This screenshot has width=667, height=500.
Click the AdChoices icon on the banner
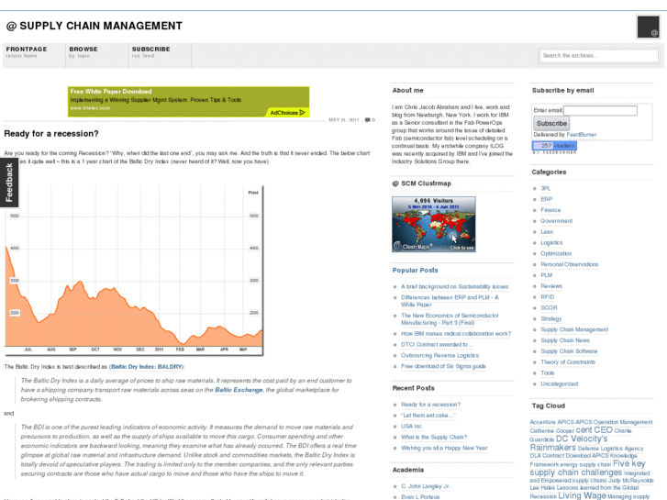[288, 113]
